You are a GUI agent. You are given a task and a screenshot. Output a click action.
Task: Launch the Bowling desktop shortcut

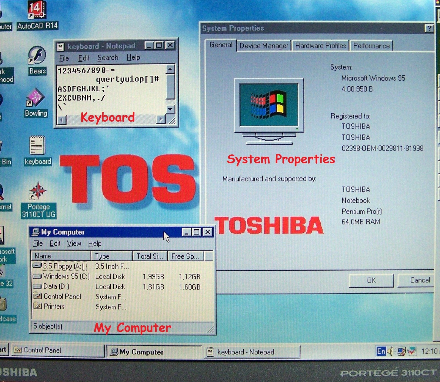[36, 102]
